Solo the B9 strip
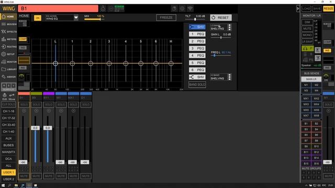This screenshot has height=188, width=335. pyautogui.click(x=36, y=104)
